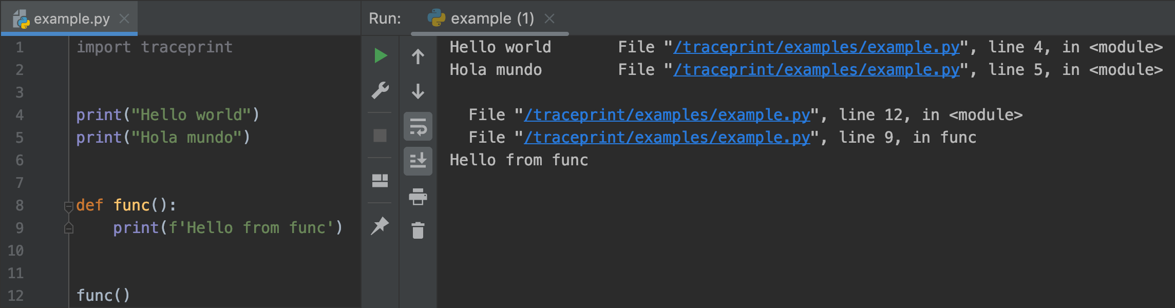
Task: Stop the running process square button
Action: [380, 136]
